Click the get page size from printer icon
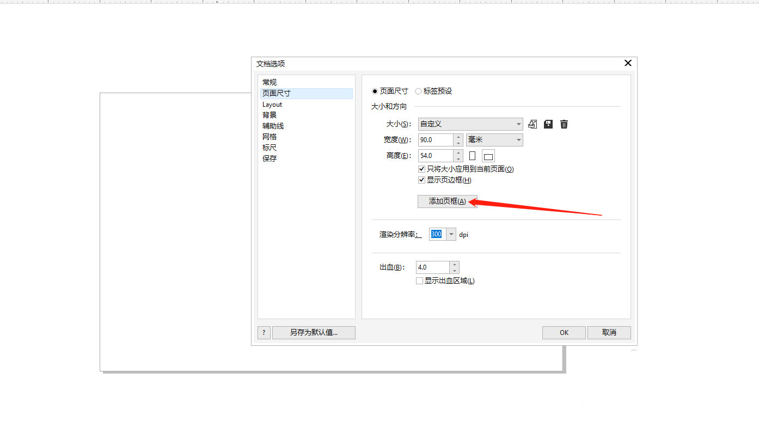This screenshot has height=421, width=759. click(532, 124)
